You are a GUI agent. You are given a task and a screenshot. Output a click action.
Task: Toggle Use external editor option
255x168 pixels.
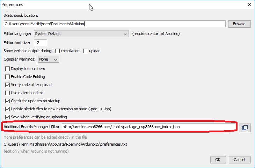(x=7, y=93)
